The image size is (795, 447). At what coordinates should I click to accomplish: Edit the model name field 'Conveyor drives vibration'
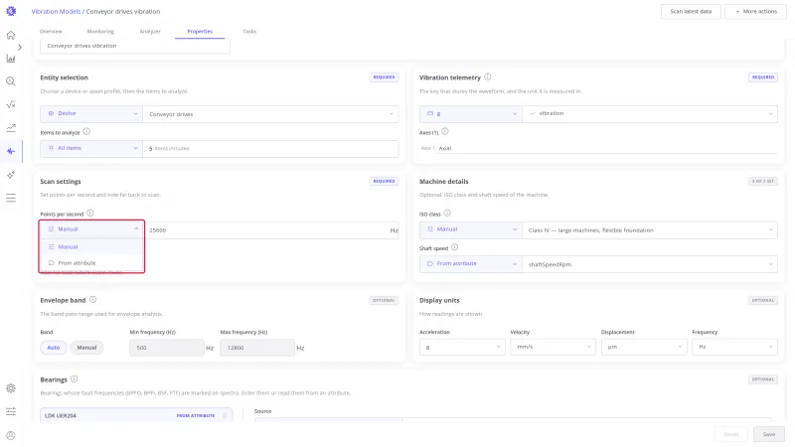(135, 46)
